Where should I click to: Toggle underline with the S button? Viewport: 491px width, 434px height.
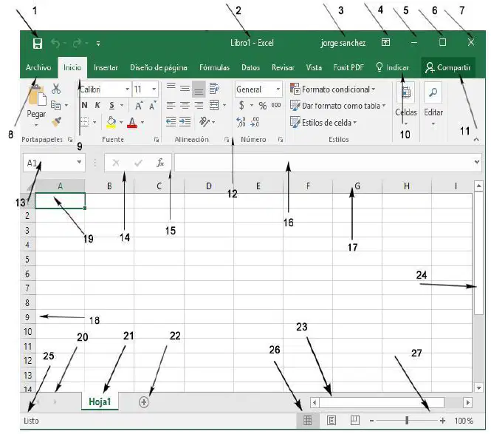[x=111, y=106]
